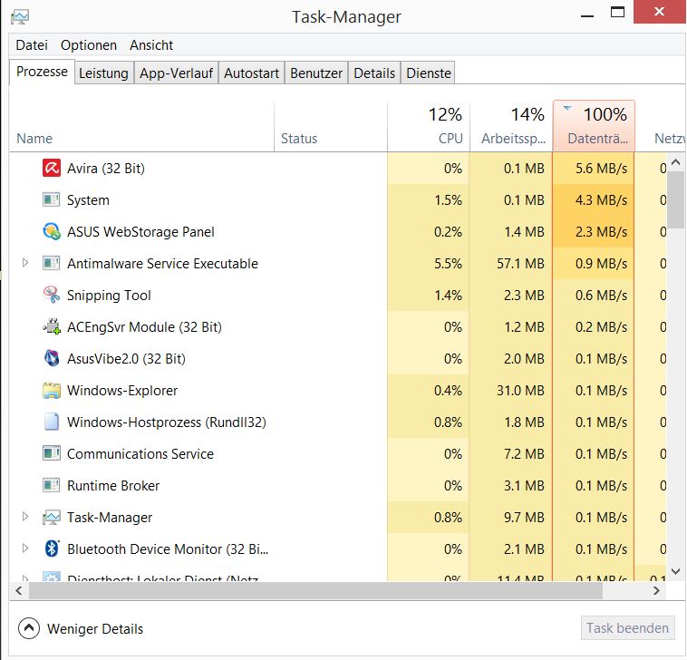Expand the Antimalware Service Executable group
This screenshot has height=660, width=687.
coord(25,263)
